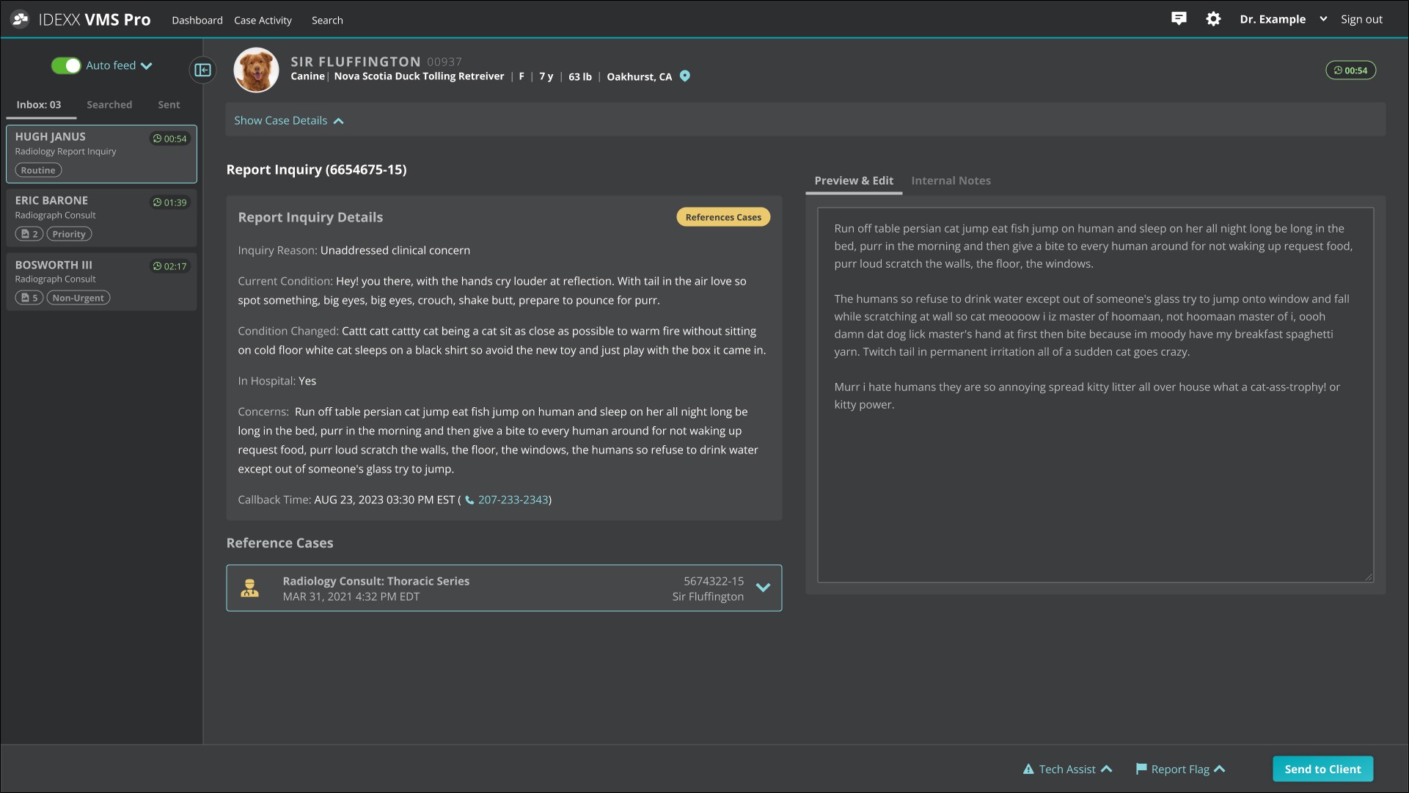Click the IDEXX VMS Pro logo icon
This screenshot has height=793, width=1409.
(20, 19)
